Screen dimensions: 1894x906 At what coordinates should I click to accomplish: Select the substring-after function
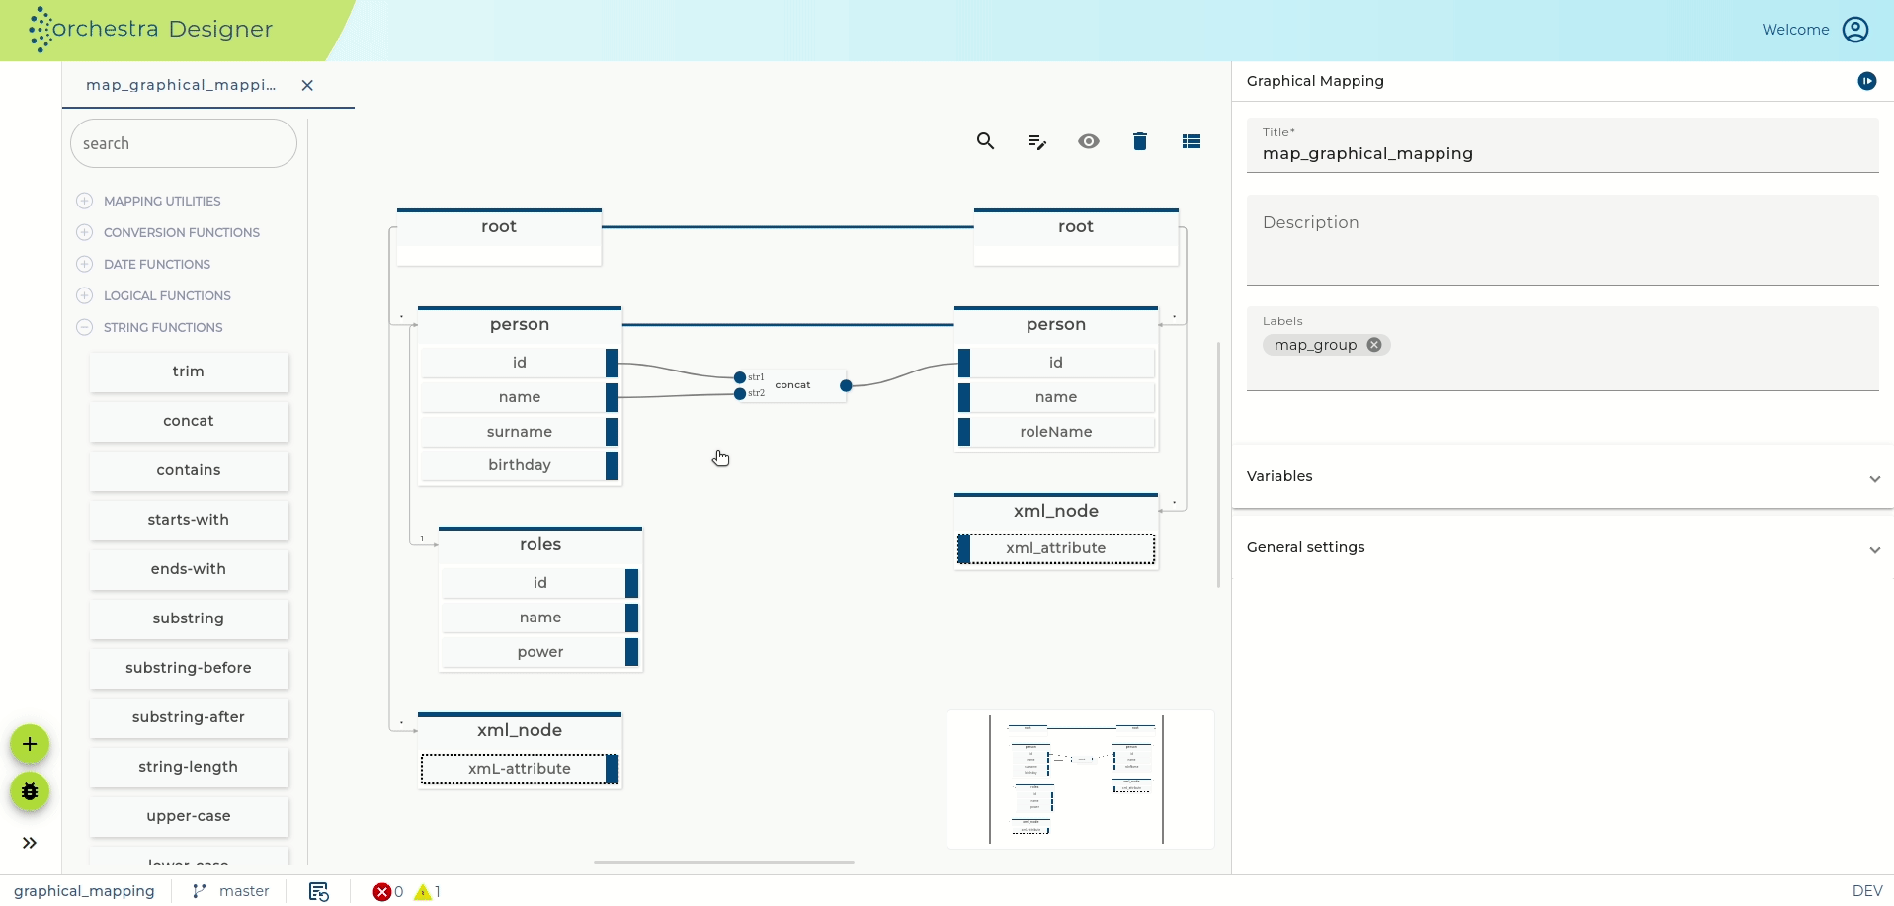click(189, 717)
